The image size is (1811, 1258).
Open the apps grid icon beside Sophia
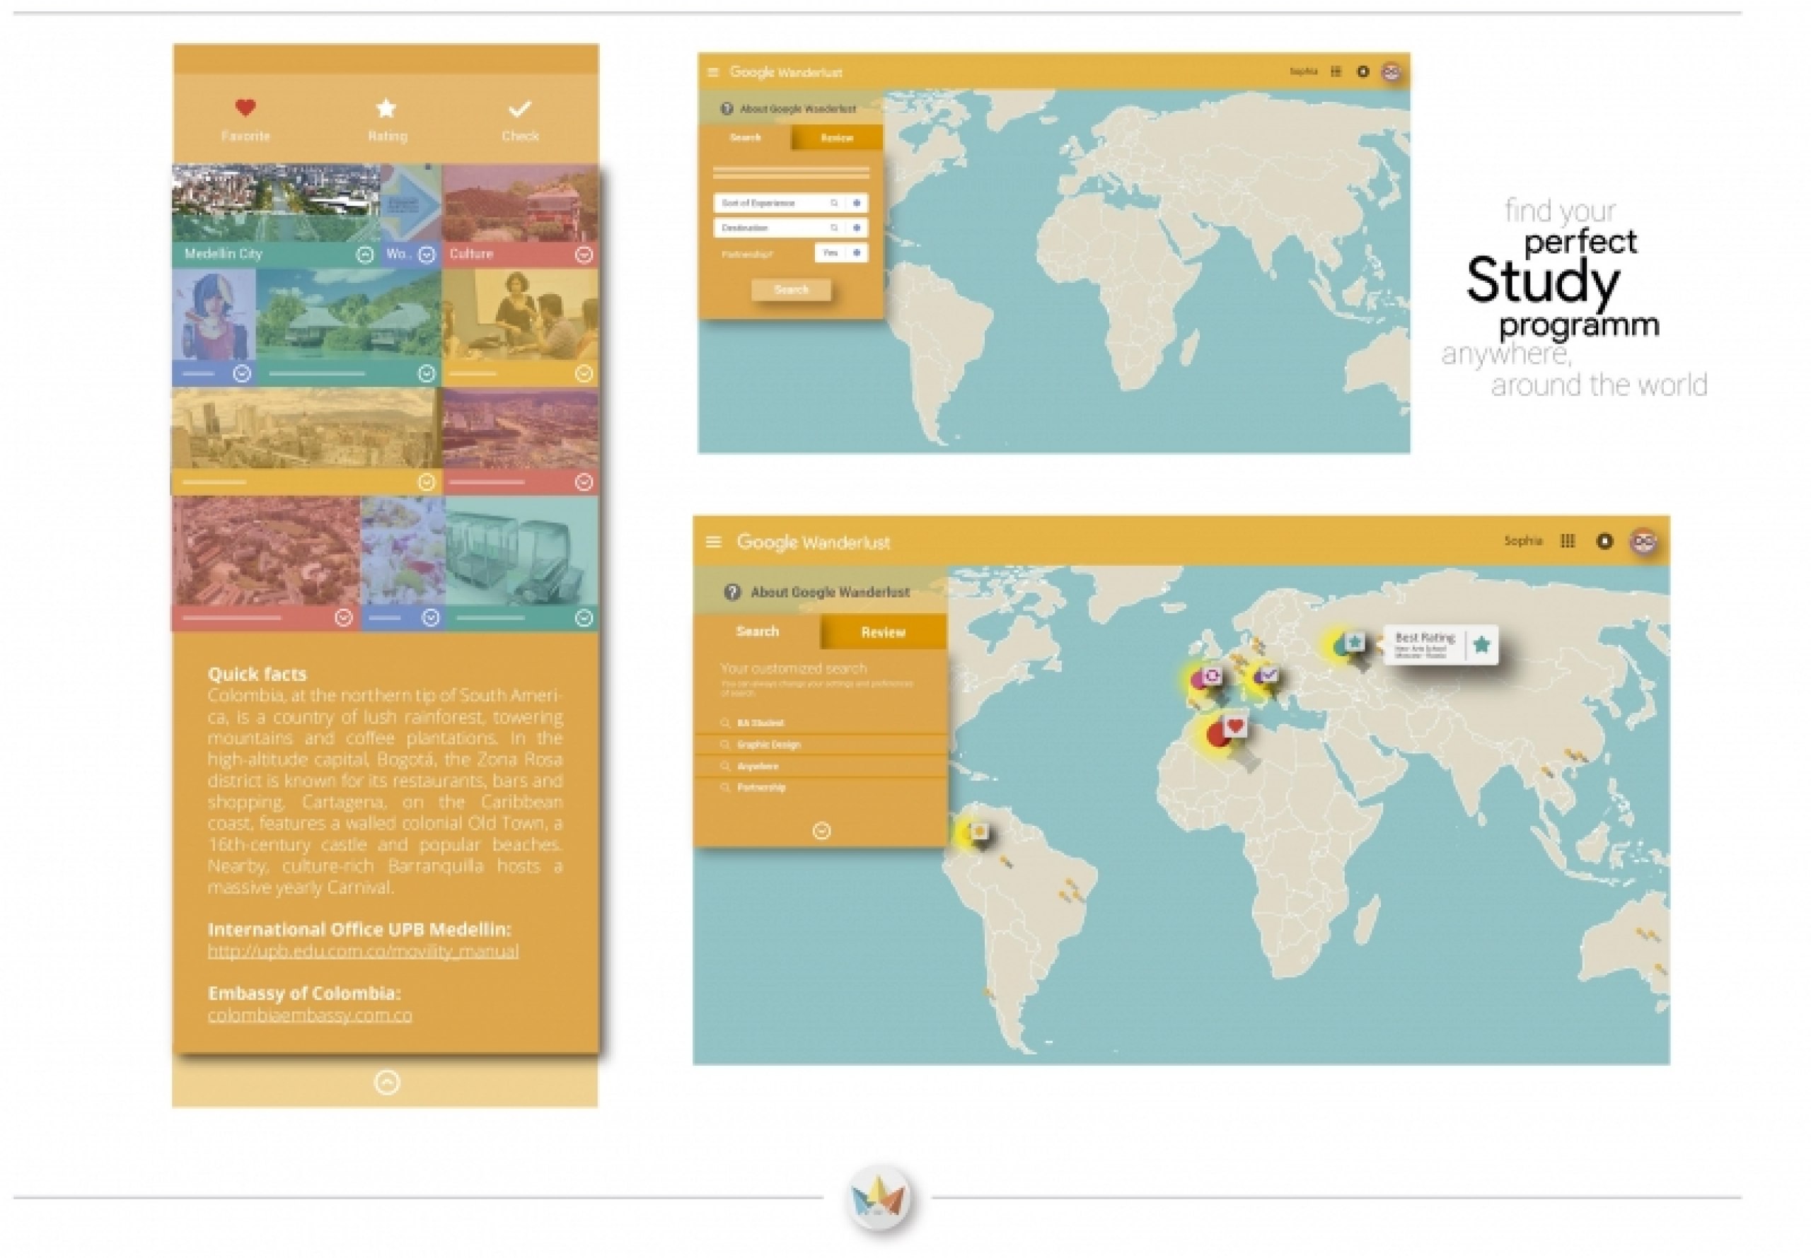point(1568,541)
